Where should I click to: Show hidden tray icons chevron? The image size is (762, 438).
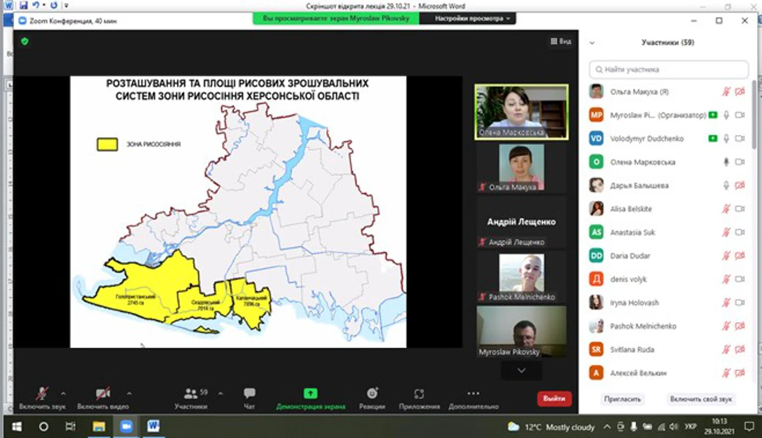(x=607, y=427)
